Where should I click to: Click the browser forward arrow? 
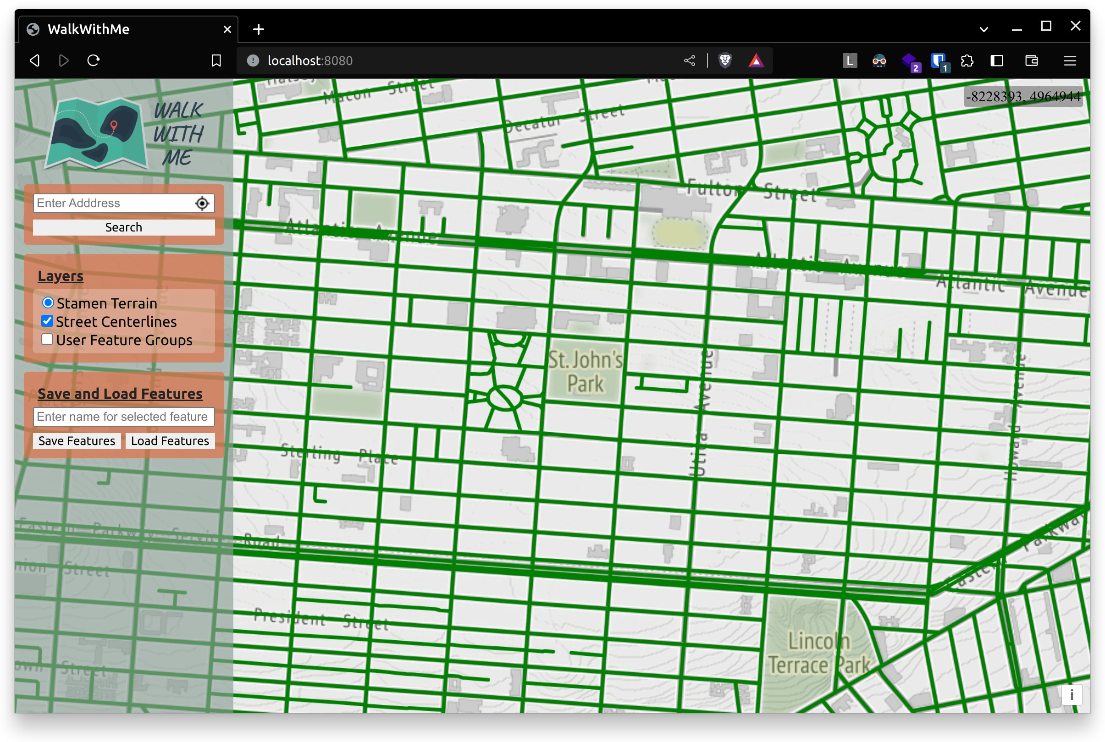coord(64,60)
